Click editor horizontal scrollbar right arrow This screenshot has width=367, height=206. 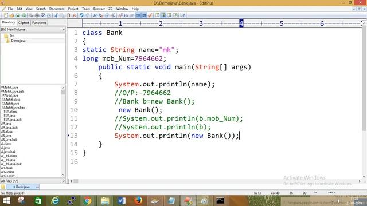coord(360,181)
